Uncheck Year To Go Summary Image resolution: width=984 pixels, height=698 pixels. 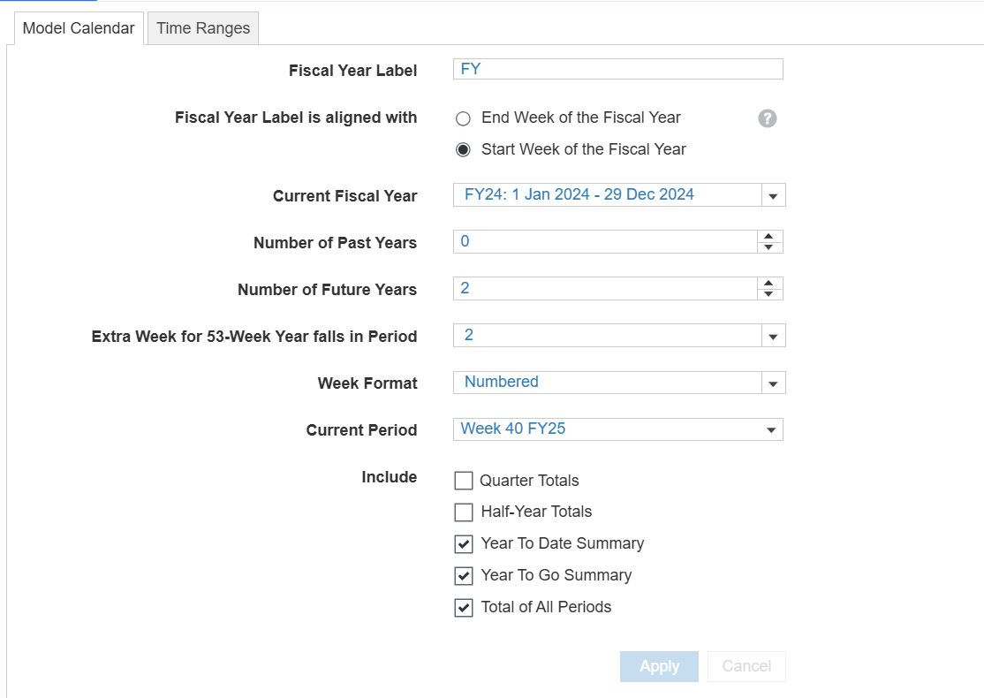[464, 576]
